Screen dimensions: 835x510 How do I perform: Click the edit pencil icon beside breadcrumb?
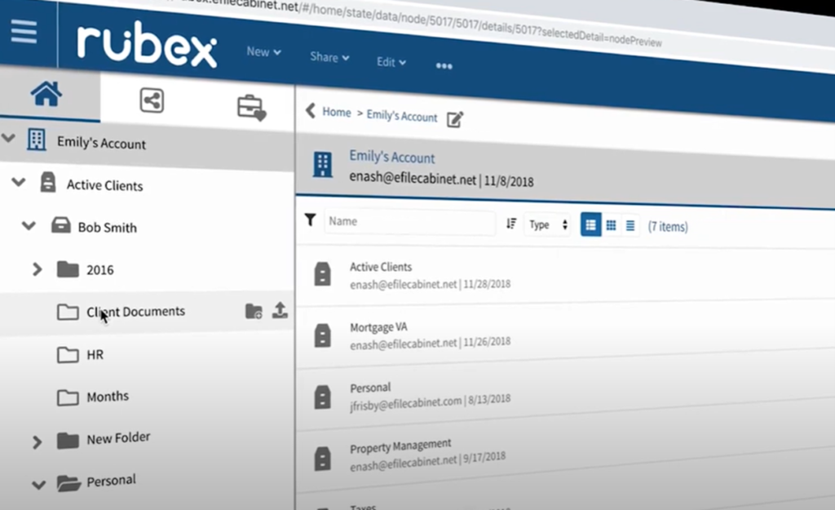[455, 120]
